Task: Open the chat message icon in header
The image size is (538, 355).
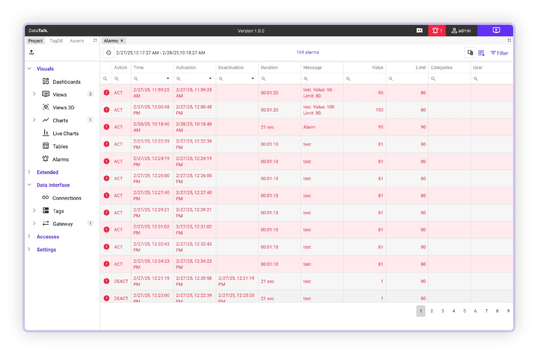Action: 419,30
